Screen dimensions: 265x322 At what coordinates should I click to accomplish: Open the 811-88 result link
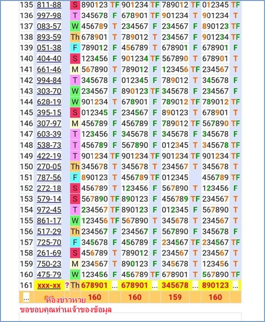point(49,5)
